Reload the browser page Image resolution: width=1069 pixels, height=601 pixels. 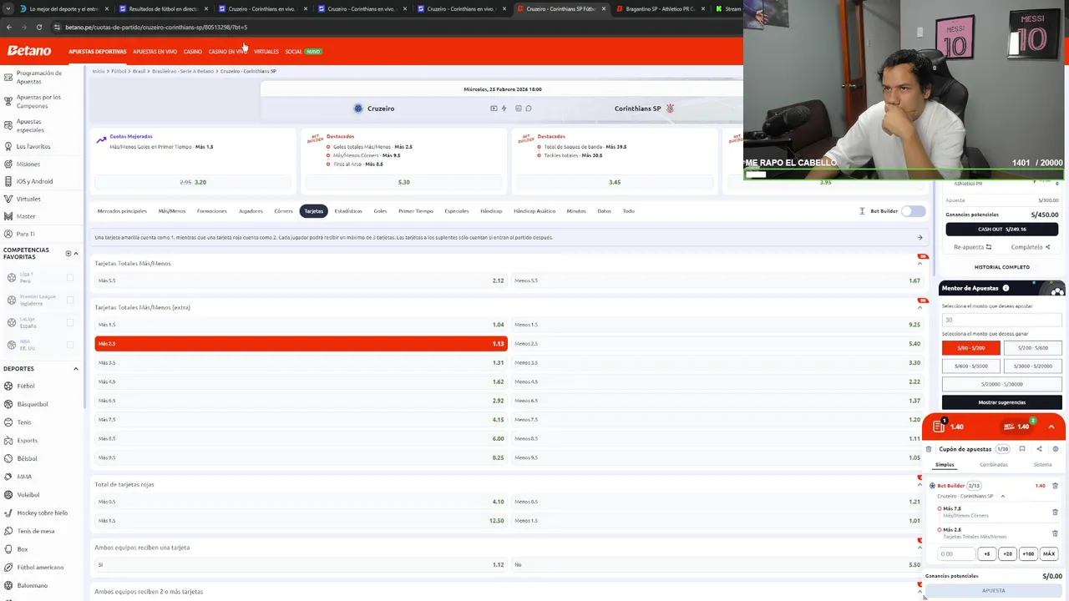coord(39,28)
